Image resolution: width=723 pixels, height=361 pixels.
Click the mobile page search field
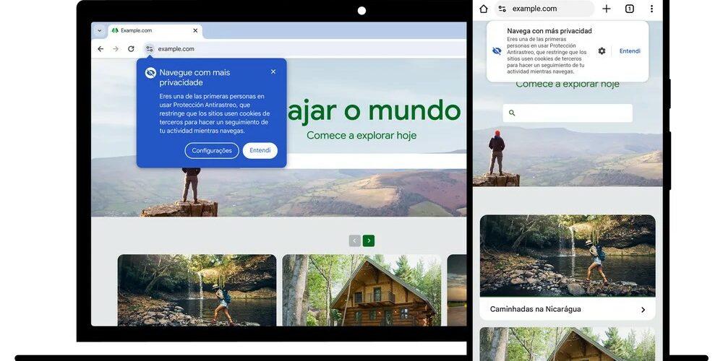pos(568,113)
